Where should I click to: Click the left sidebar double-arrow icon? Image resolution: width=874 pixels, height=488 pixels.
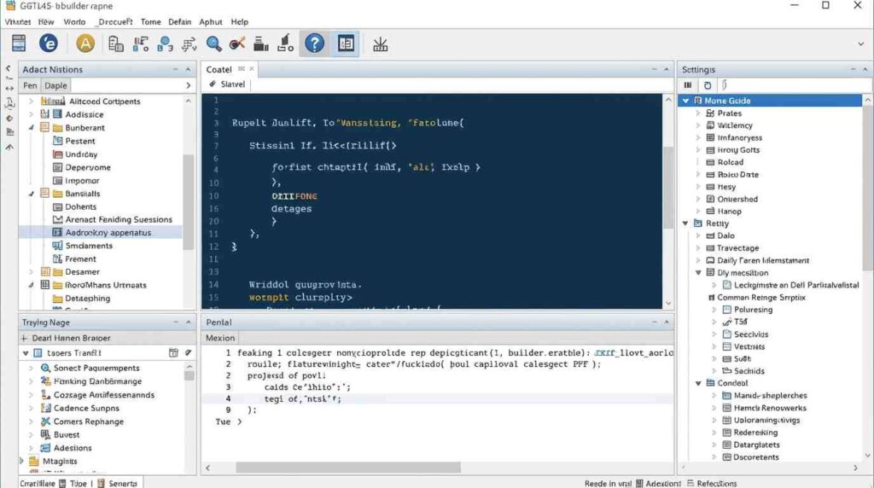pos(9,88)
